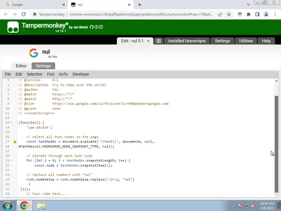Click the muted volume tray icon

coord(253,206)
